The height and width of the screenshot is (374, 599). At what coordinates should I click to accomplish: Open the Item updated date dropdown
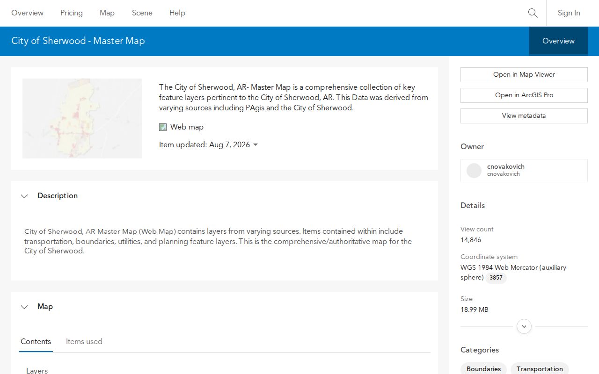click(x=256, y=145)
